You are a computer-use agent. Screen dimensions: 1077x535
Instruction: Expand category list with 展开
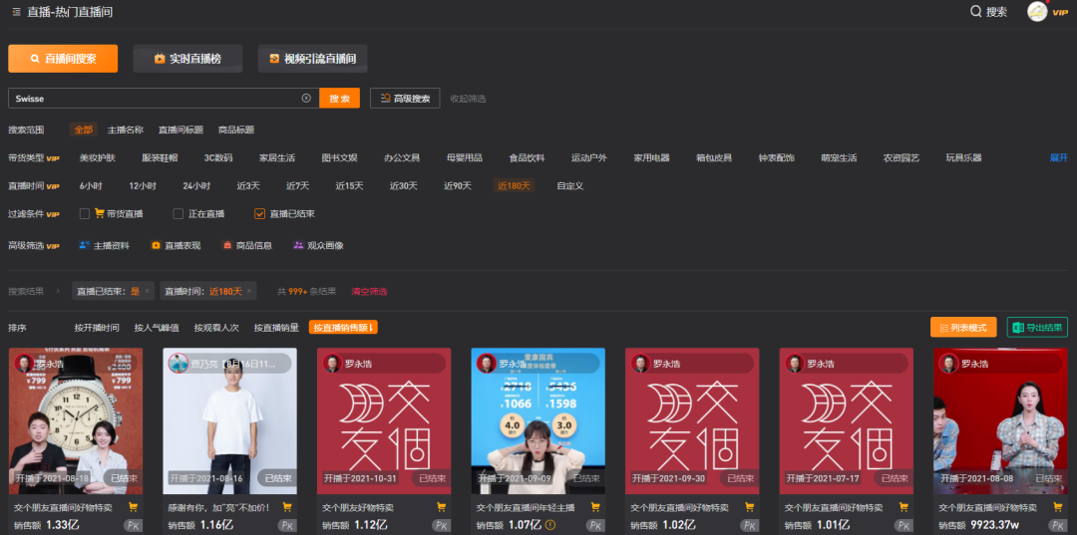[1058, 157]
